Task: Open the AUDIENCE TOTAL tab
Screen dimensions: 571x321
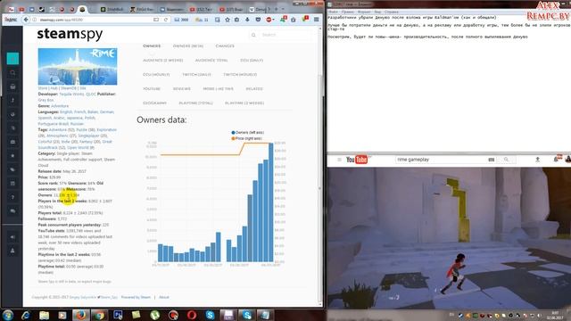Action: pyautogui.click(x=211, y=61)
